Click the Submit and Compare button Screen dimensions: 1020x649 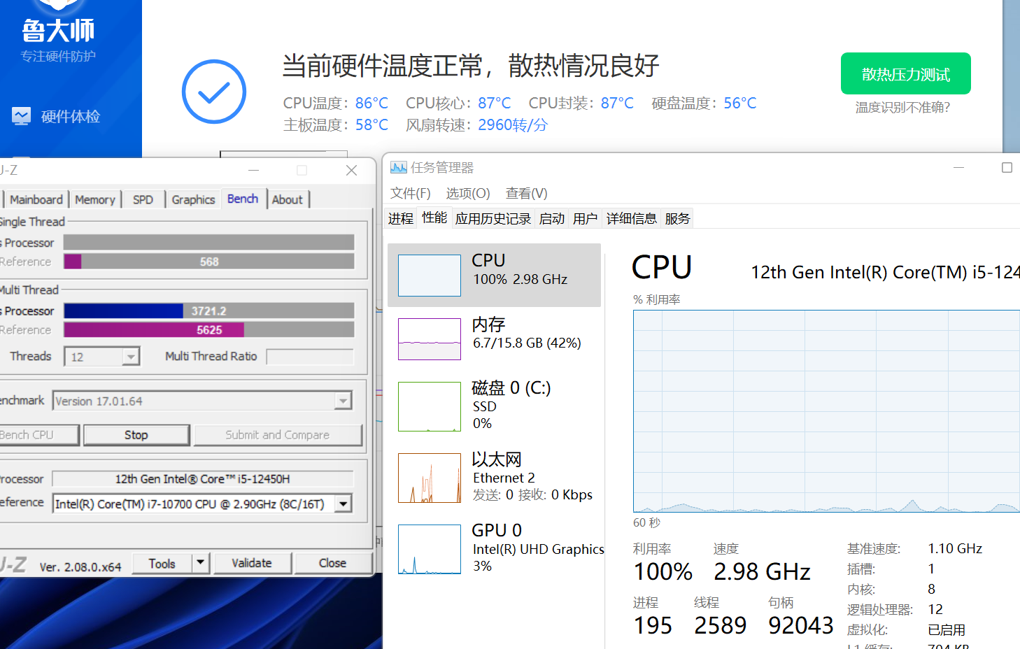point(278,435)
